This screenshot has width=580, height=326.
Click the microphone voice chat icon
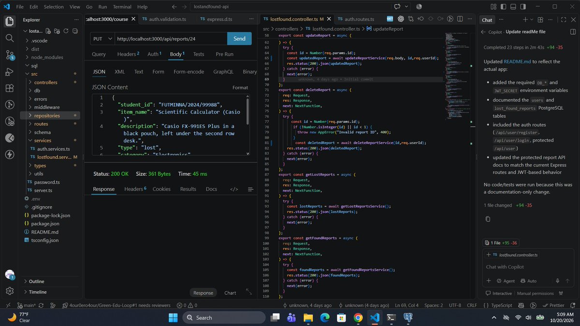point(558,281)
